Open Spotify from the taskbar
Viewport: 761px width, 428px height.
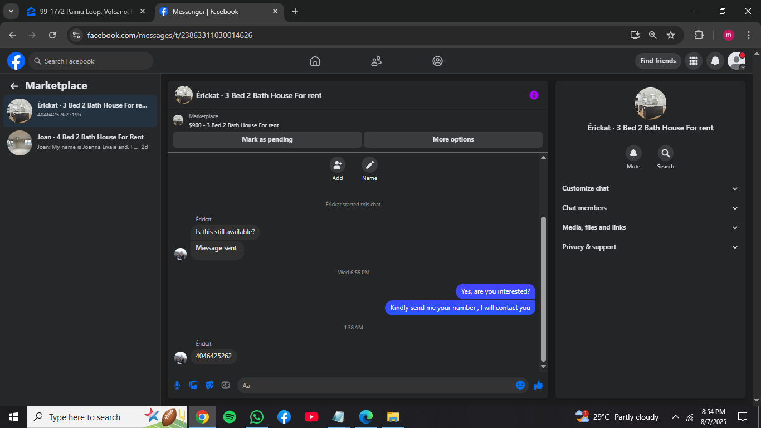click(229, 417)
